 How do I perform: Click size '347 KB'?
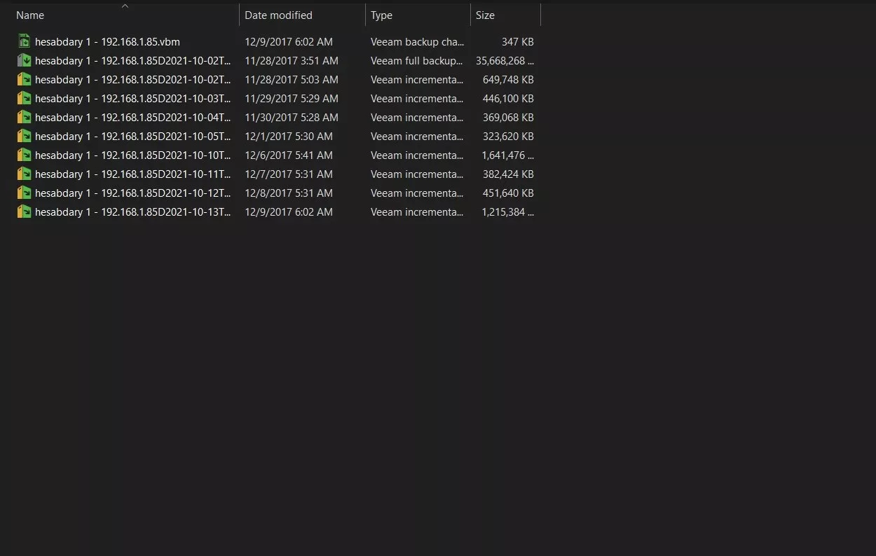518,42
